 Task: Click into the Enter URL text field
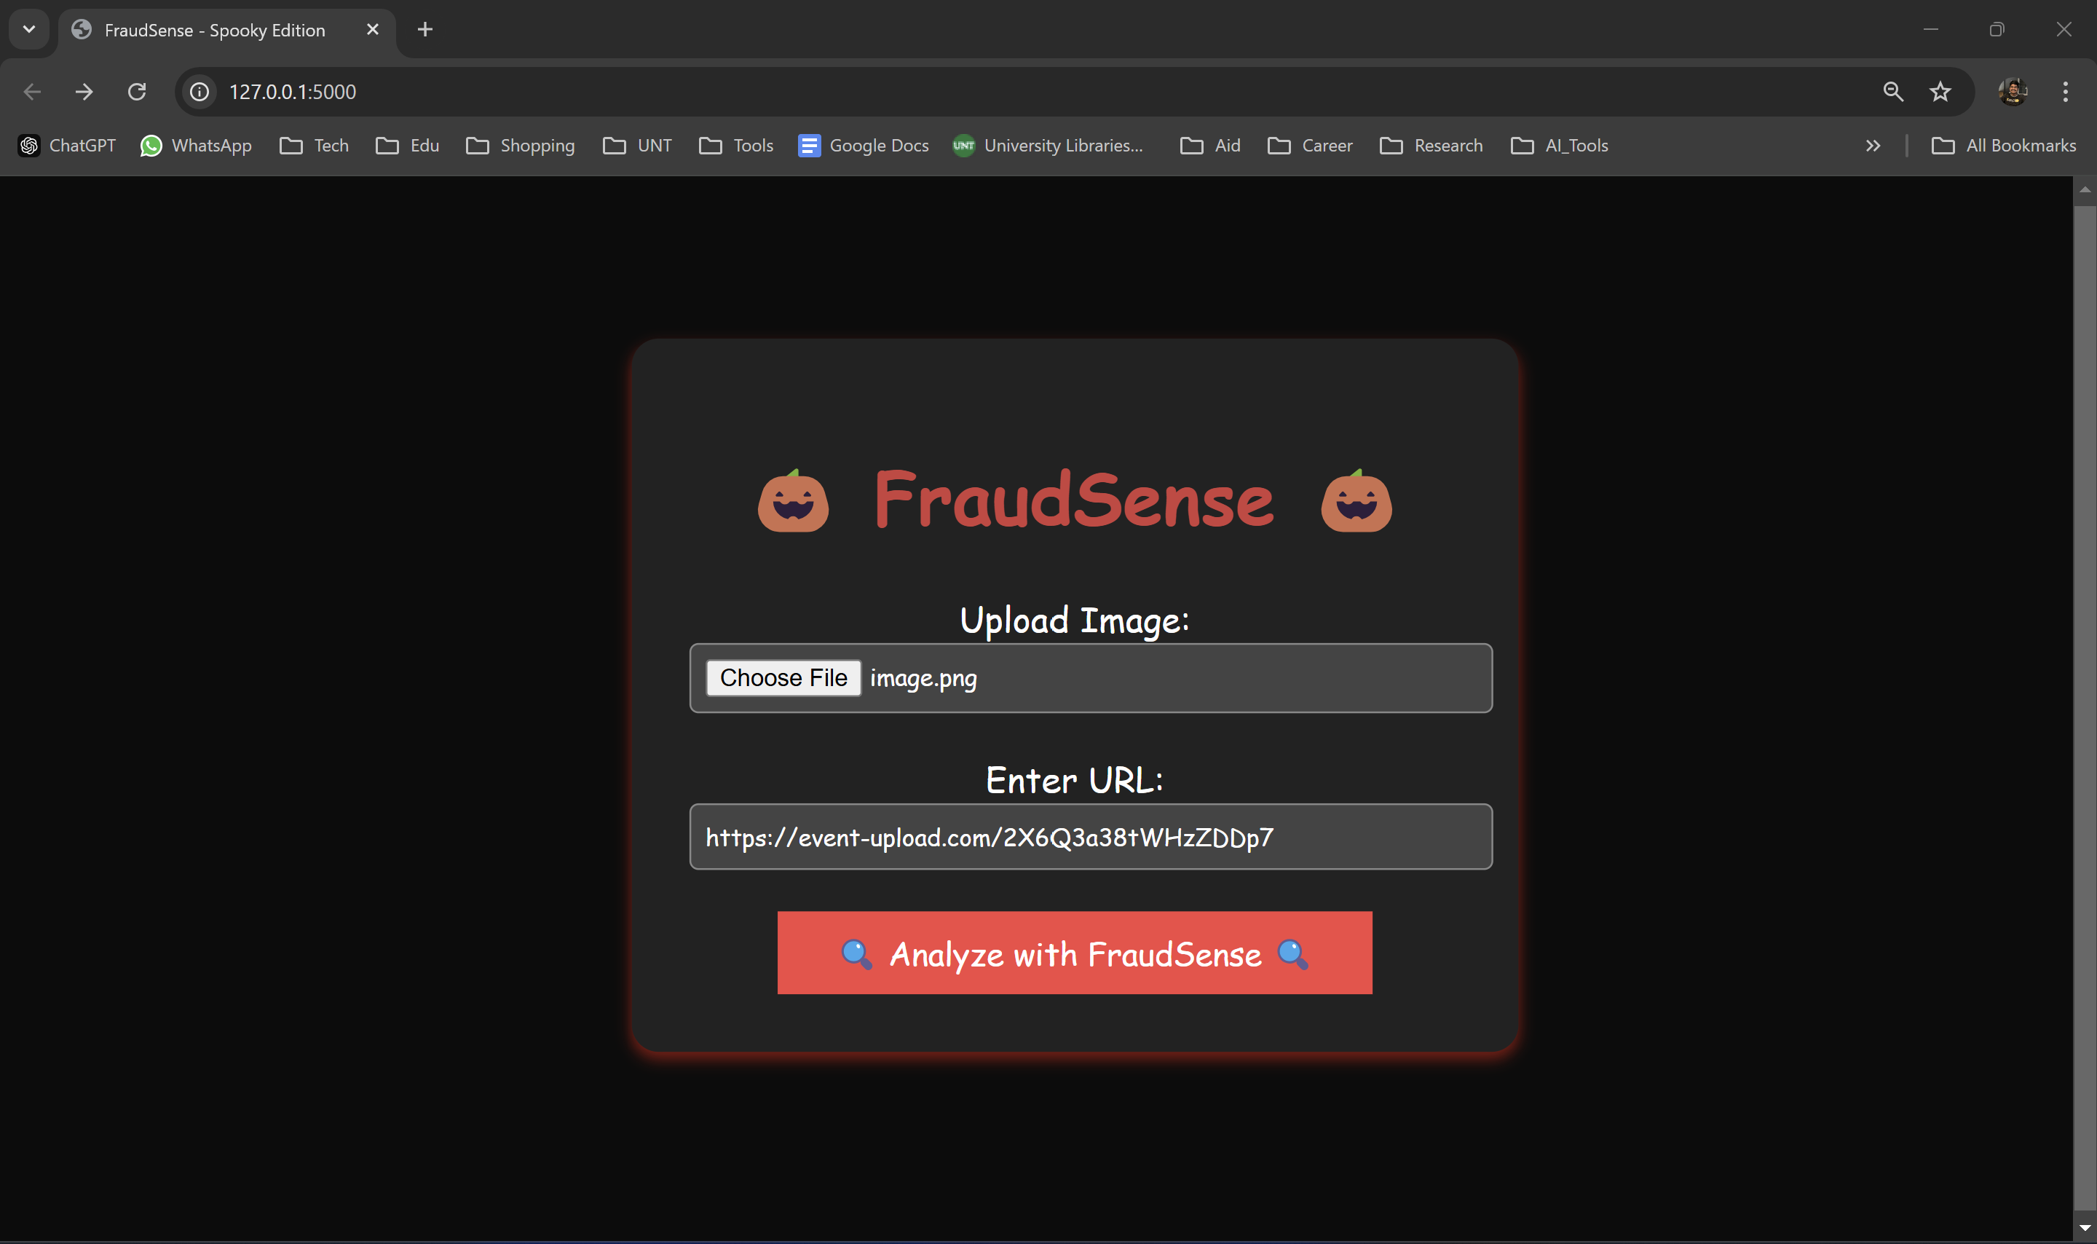tap(1090, 837)
